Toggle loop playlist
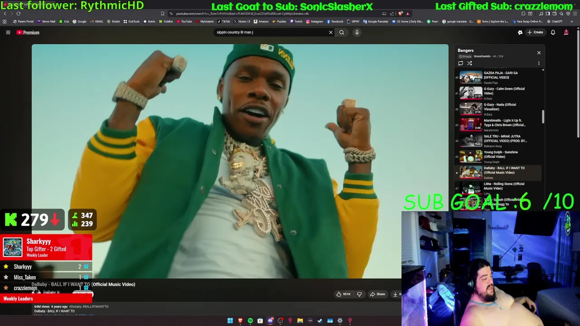 pos(461,63)
